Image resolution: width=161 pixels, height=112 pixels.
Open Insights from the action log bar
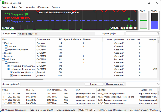[93, 84]
